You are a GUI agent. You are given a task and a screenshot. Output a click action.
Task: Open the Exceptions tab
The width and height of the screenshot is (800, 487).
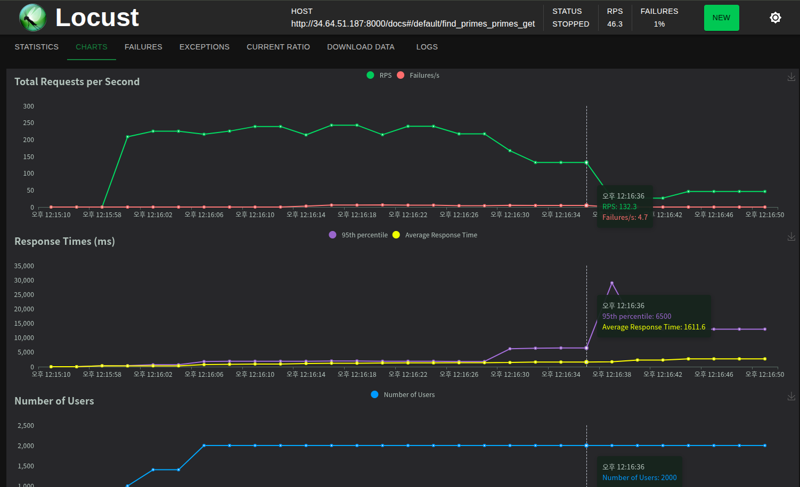tap(205, 47)
